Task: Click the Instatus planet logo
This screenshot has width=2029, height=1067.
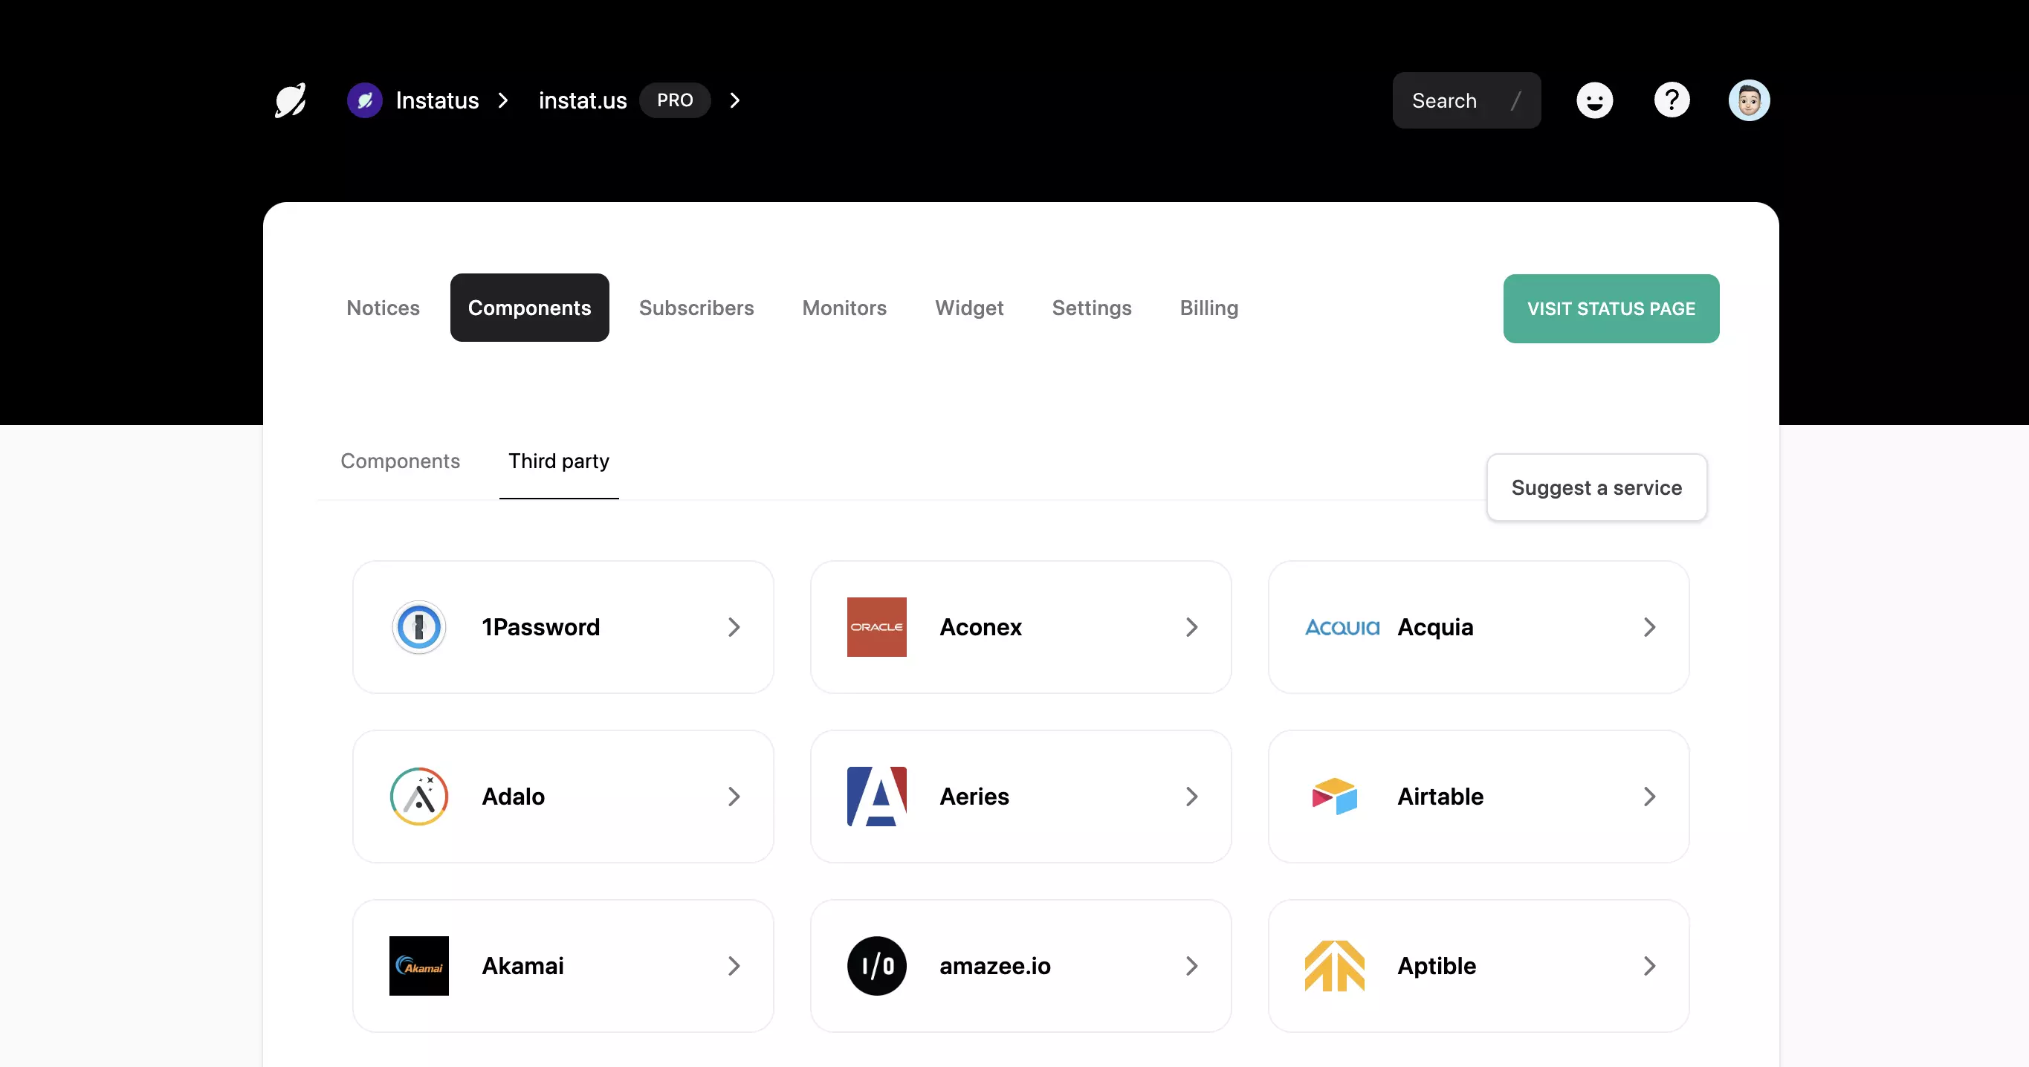Action: pyautogui.click(x=291, y=101)
